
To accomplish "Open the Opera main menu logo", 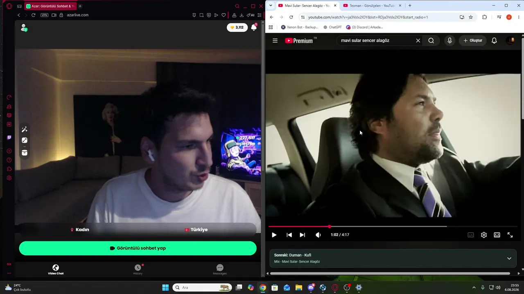I will [x=9, y=6].
